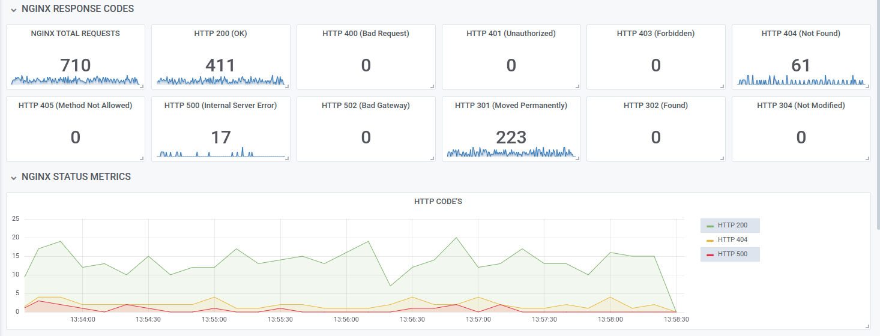
Task: Open HTTP 404 (Not Found) panel title
Action: point(801,34)
